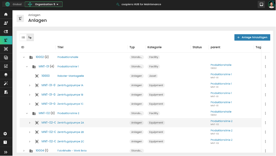Expand the 10004 Fabrikhalle node
This screenshot has height=156, width=276.
coord(24,151)
